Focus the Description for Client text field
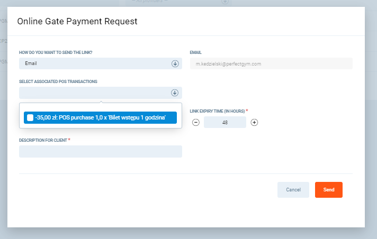Image resolution: width=377 pixels, height=239 pixels. (101, 152)
